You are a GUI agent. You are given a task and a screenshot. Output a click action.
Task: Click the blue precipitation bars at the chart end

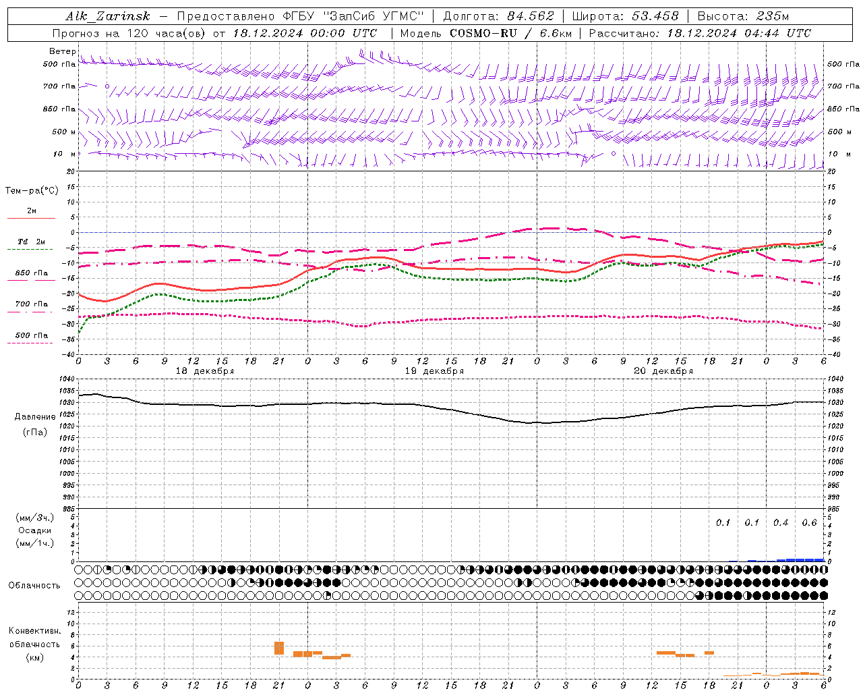coord(800,560)
